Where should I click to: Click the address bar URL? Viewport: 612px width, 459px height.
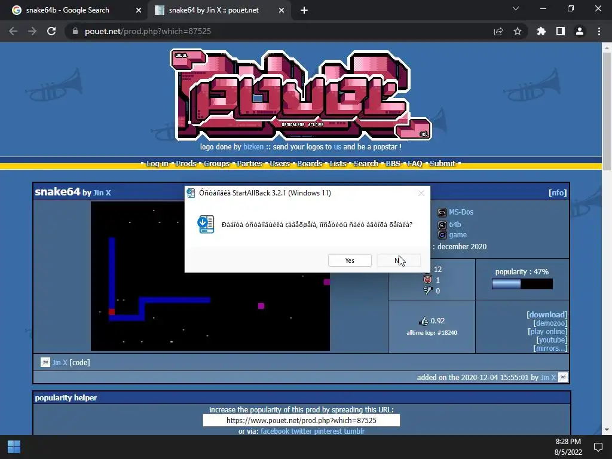click(148, 31)
